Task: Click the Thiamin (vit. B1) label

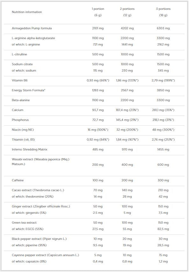Action: 23,140
